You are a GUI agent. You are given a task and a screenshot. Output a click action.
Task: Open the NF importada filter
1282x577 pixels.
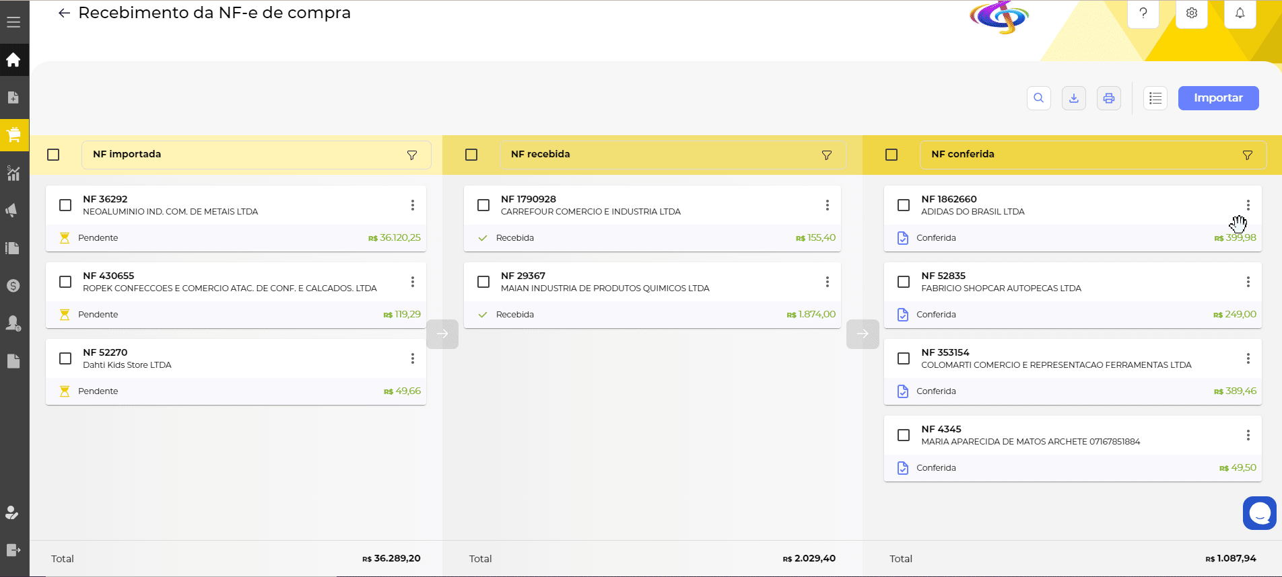coord(411,155)
